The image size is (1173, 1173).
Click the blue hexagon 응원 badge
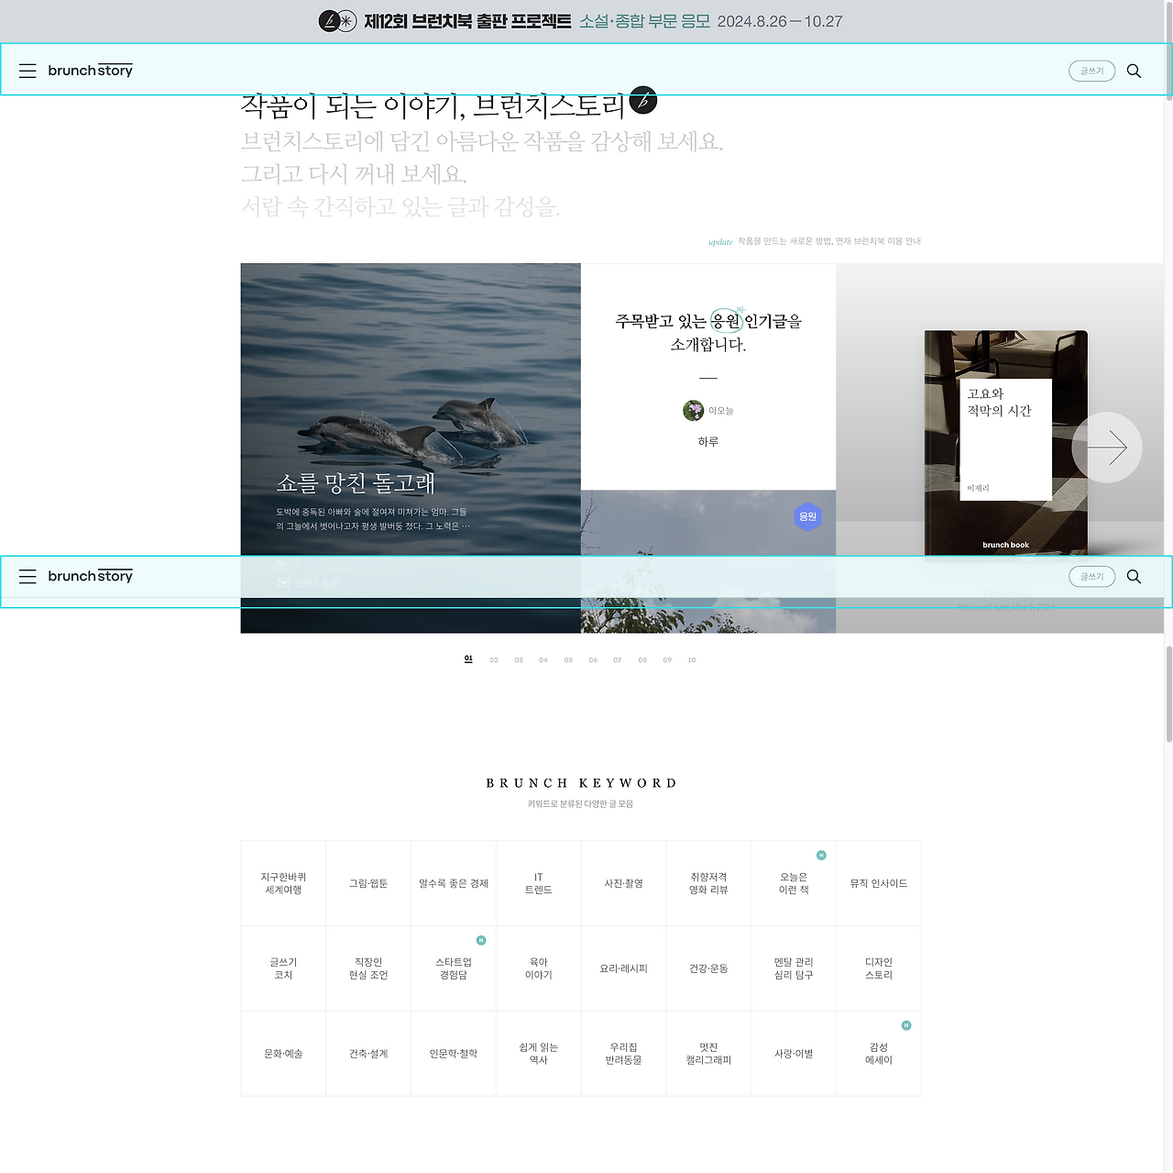click(x=807, y=516)
